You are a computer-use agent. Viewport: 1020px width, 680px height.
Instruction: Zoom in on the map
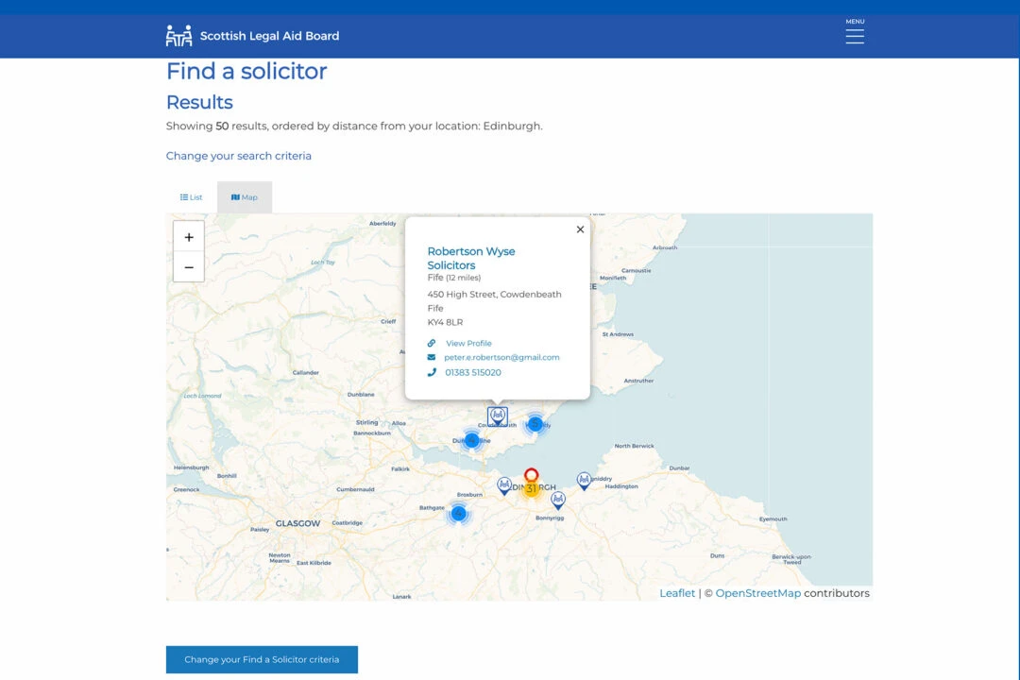(189, 237)
